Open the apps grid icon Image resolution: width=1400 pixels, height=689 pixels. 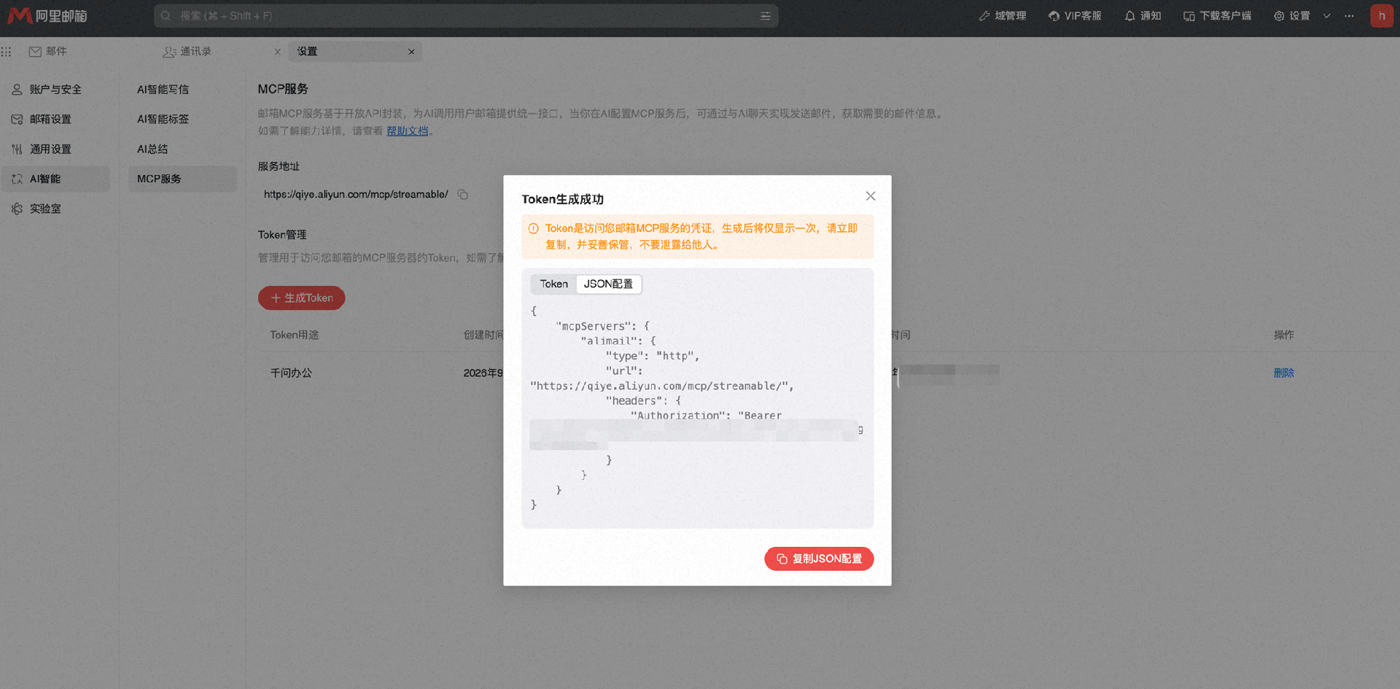pyautogui.click(x=7, y=52)
